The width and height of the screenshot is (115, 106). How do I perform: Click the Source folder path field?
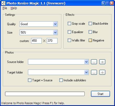(x=58, y=62)
